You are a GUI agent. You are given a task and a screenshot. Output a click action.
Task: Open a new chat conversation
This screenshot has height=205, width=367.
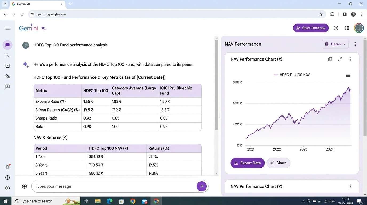pyautogui.click(x=7, y=45)
